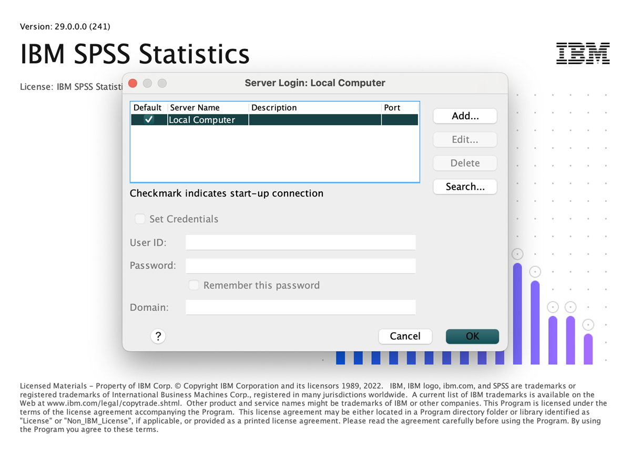Open the help question mark icon
Screen dimensions: 631x475
pos(158,336)
